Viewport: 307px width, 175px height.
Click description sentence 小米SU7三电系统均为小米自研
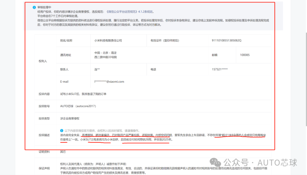click(x=99, y=139)
